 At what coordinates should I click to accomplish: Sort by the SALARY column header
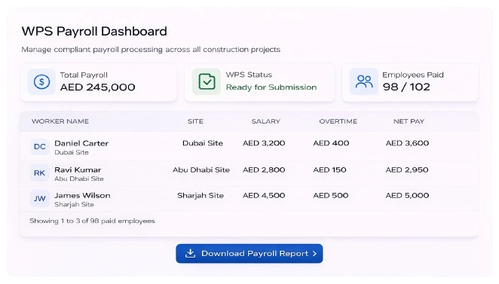(266, 121)
